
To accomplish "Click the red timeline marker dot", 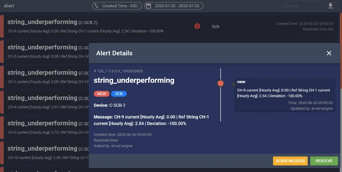I will [x=221, y=83].
